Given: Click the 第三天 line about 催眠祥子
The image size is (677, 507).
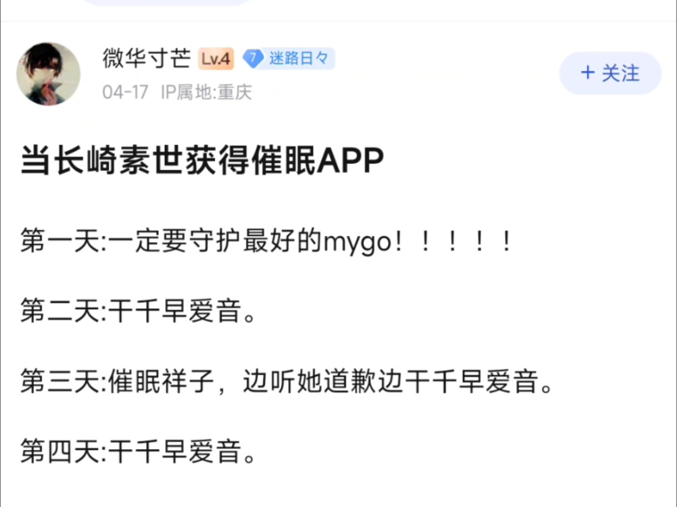Looking at the screenshot, I should click(x=286, y=382).
